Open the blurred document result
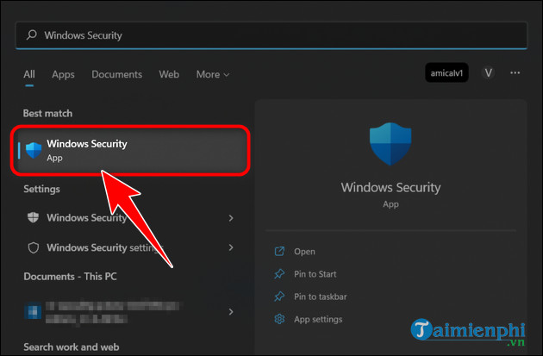 click(130, 312)
